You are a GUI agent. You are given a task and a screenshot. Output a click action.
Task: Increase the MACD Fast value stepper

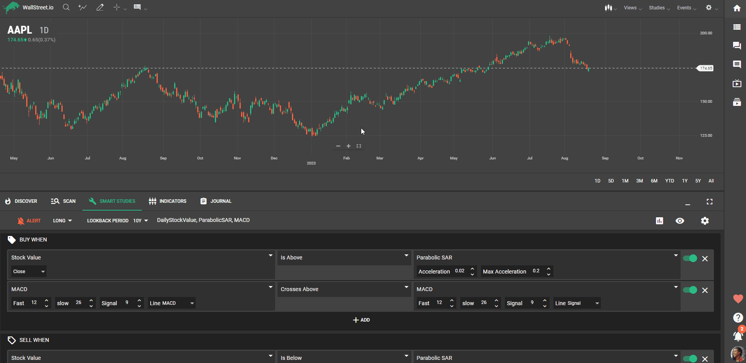47,300
